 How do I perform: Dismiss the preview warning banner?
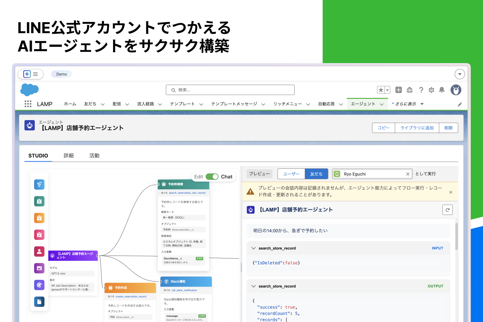coord(451,192)
